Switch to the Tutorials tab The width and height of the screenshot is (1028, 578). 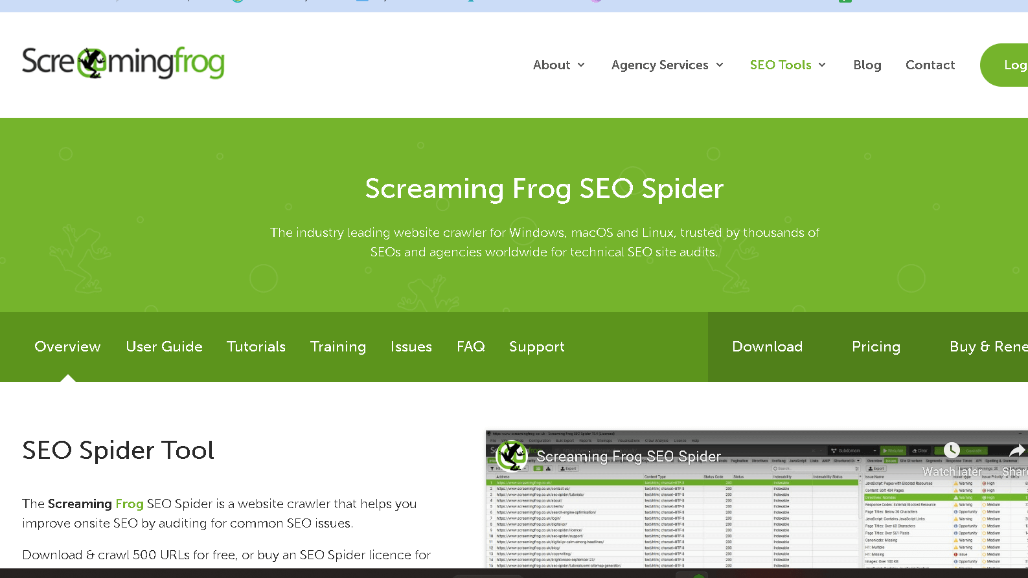point(256,346)
